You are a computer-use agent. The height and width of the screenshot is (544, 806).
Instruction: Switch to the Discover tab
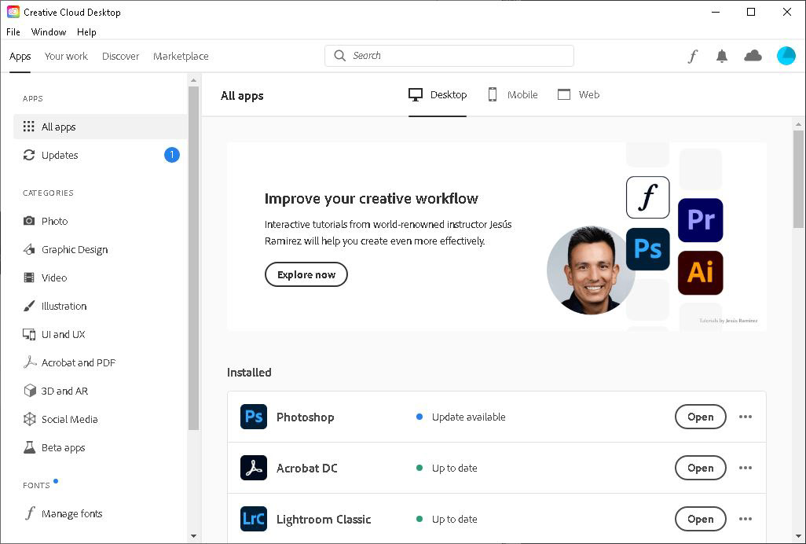(x=120, y=56)
